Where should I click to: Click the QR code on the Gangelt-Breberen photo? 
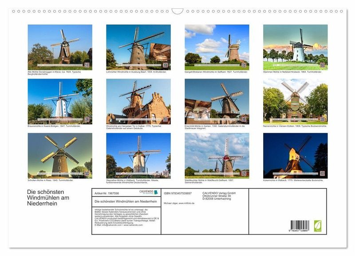[244, 65]
